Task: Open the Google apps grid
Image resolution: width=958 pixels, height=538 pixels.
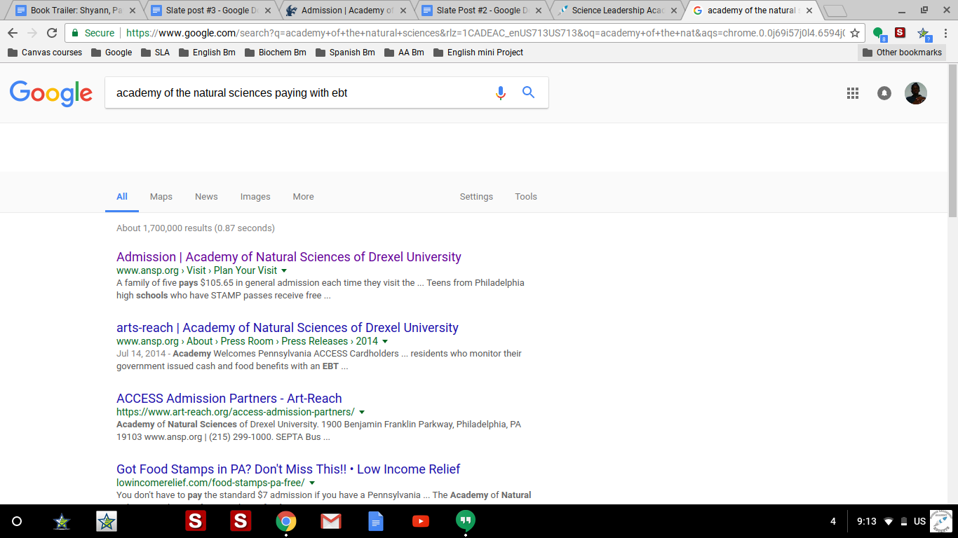Action: (853, 93)
